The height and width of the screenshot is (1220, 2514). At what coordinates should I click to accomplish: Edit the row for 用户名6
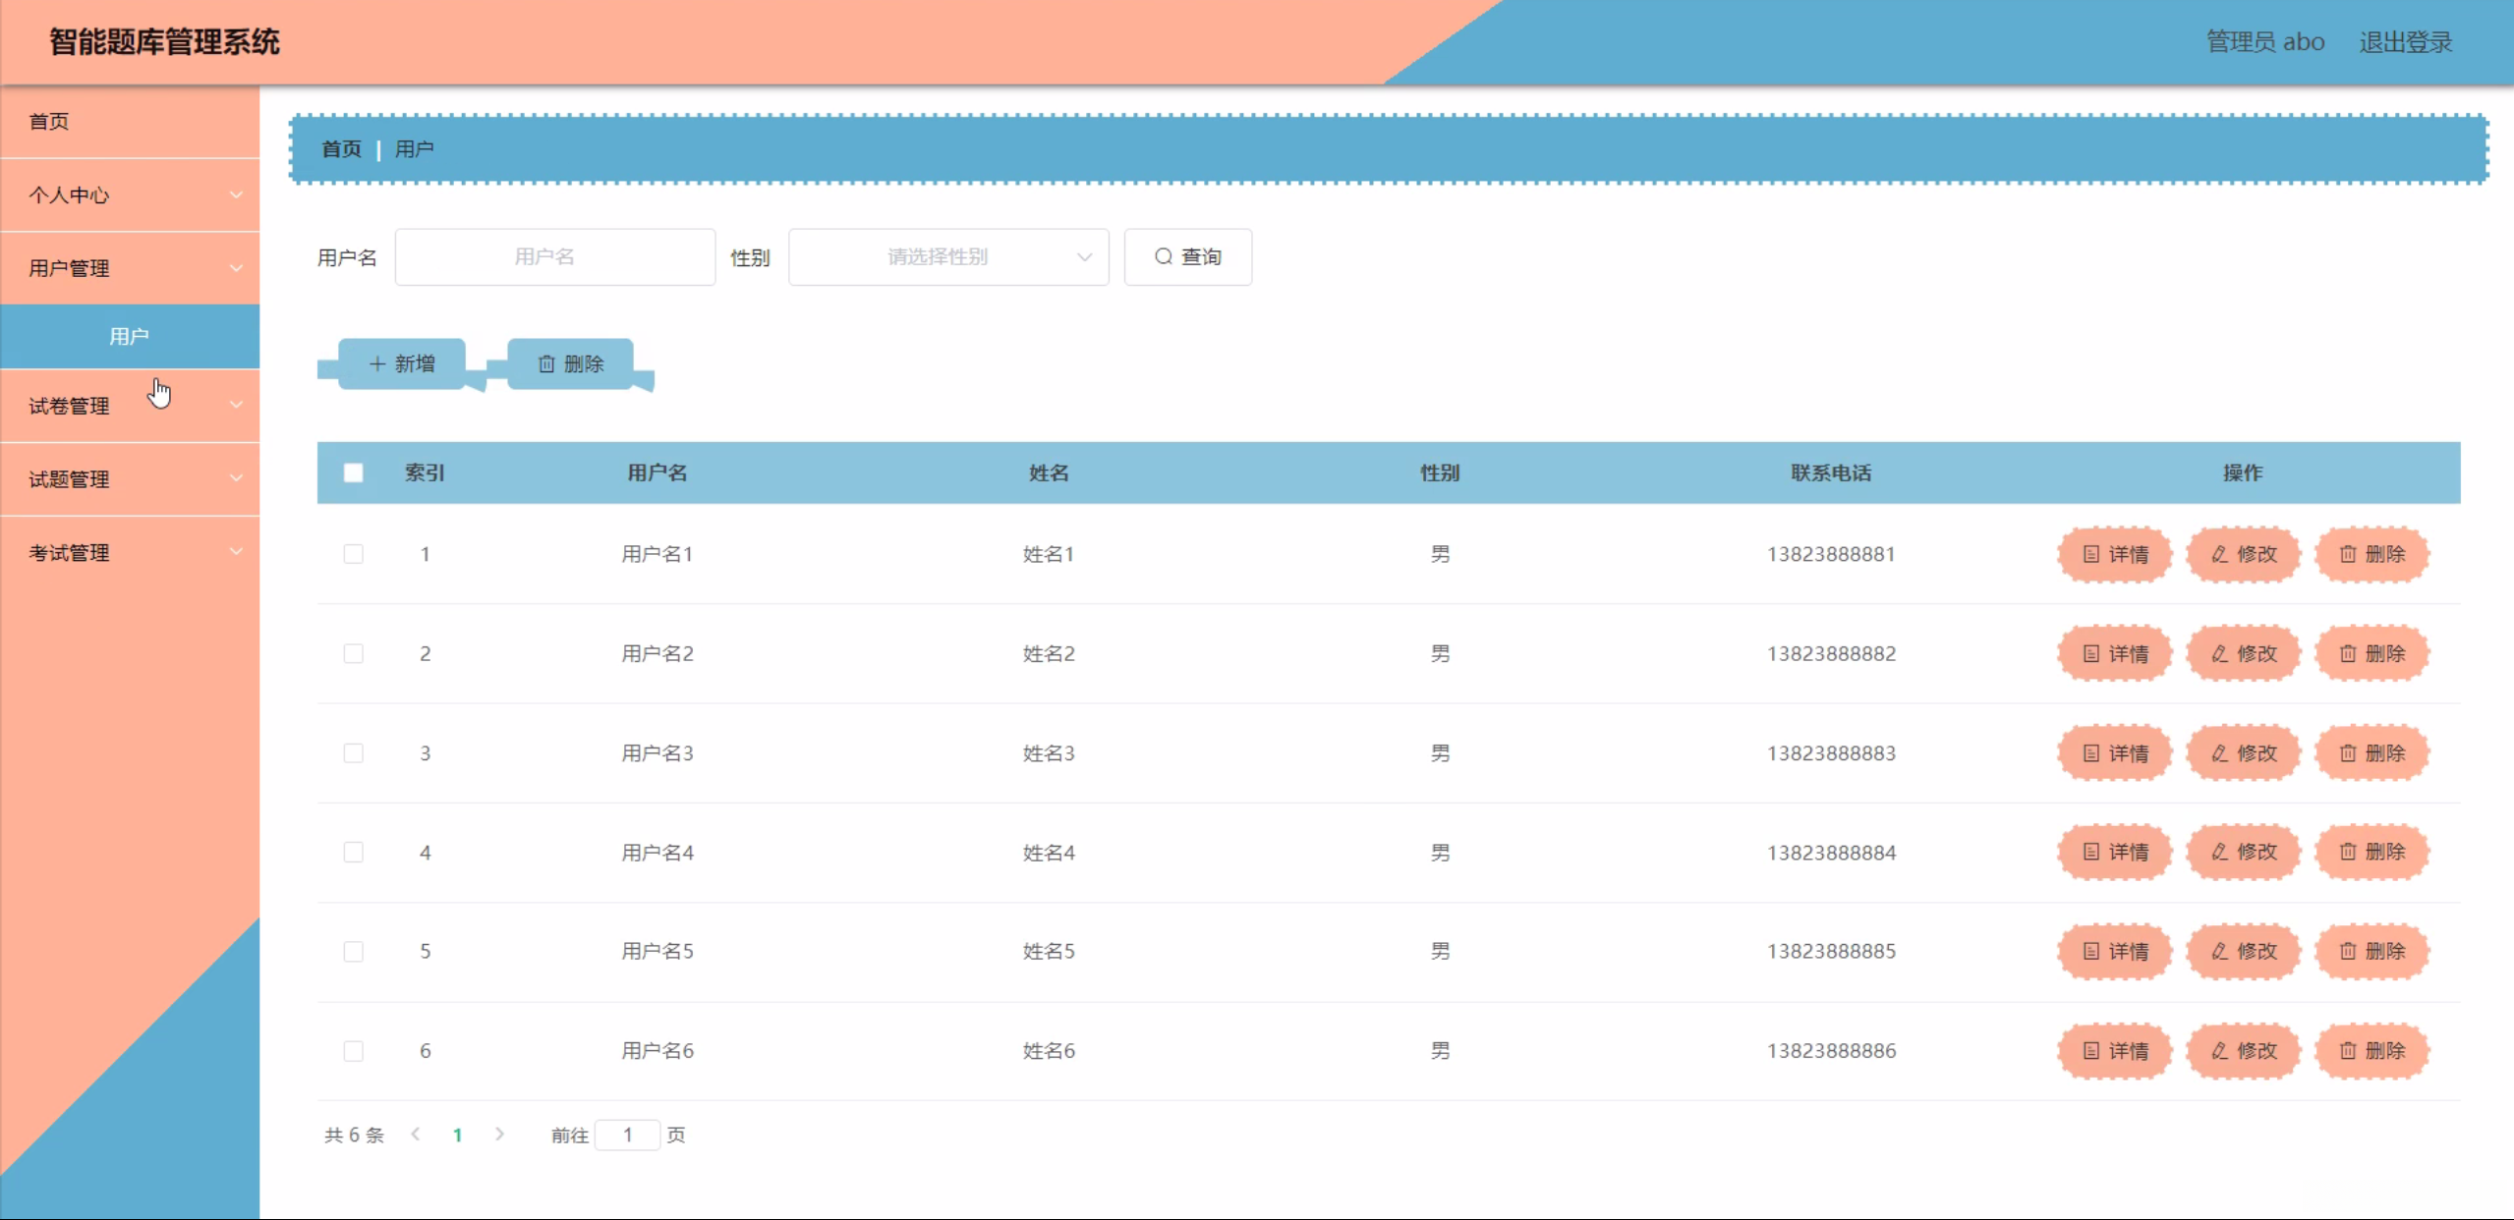click(2244, 1051)
